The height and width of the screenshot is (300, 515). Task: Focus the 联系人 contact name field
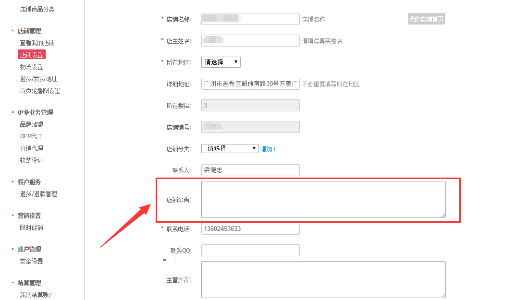pyautogui.click(x=250, y=170)
